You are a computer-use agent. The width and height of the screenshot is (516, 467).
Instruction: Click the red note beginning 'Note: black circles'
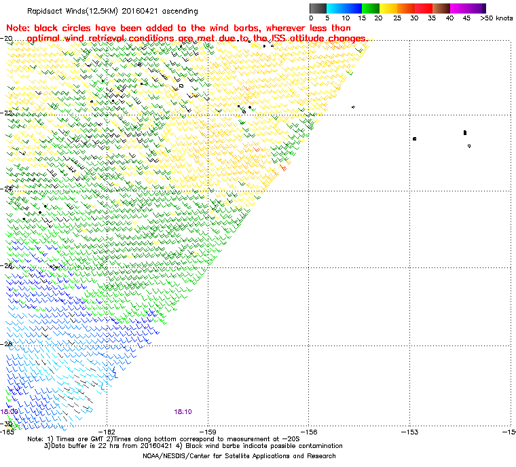click(187, 33)
